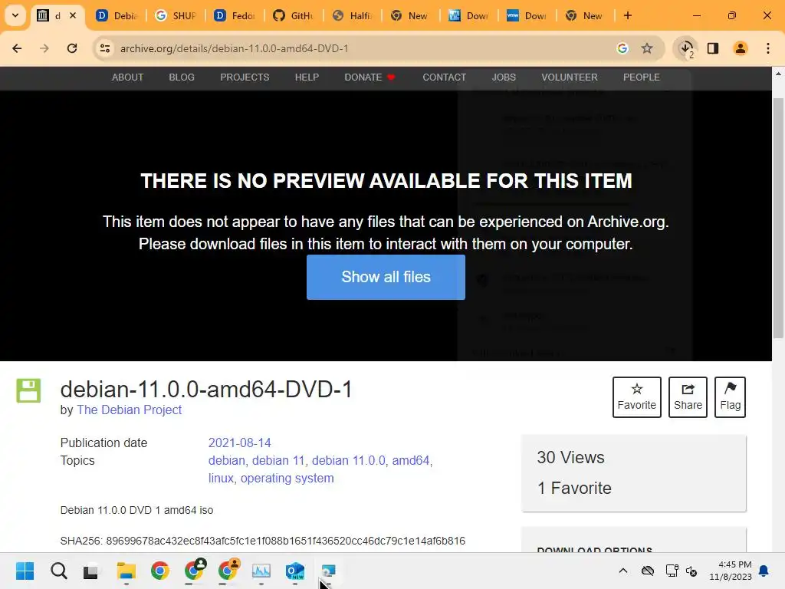The height and width of the screenshot is (589, 785).
Task: Open the tab search dropdown arrow
Action: [15, 15]
